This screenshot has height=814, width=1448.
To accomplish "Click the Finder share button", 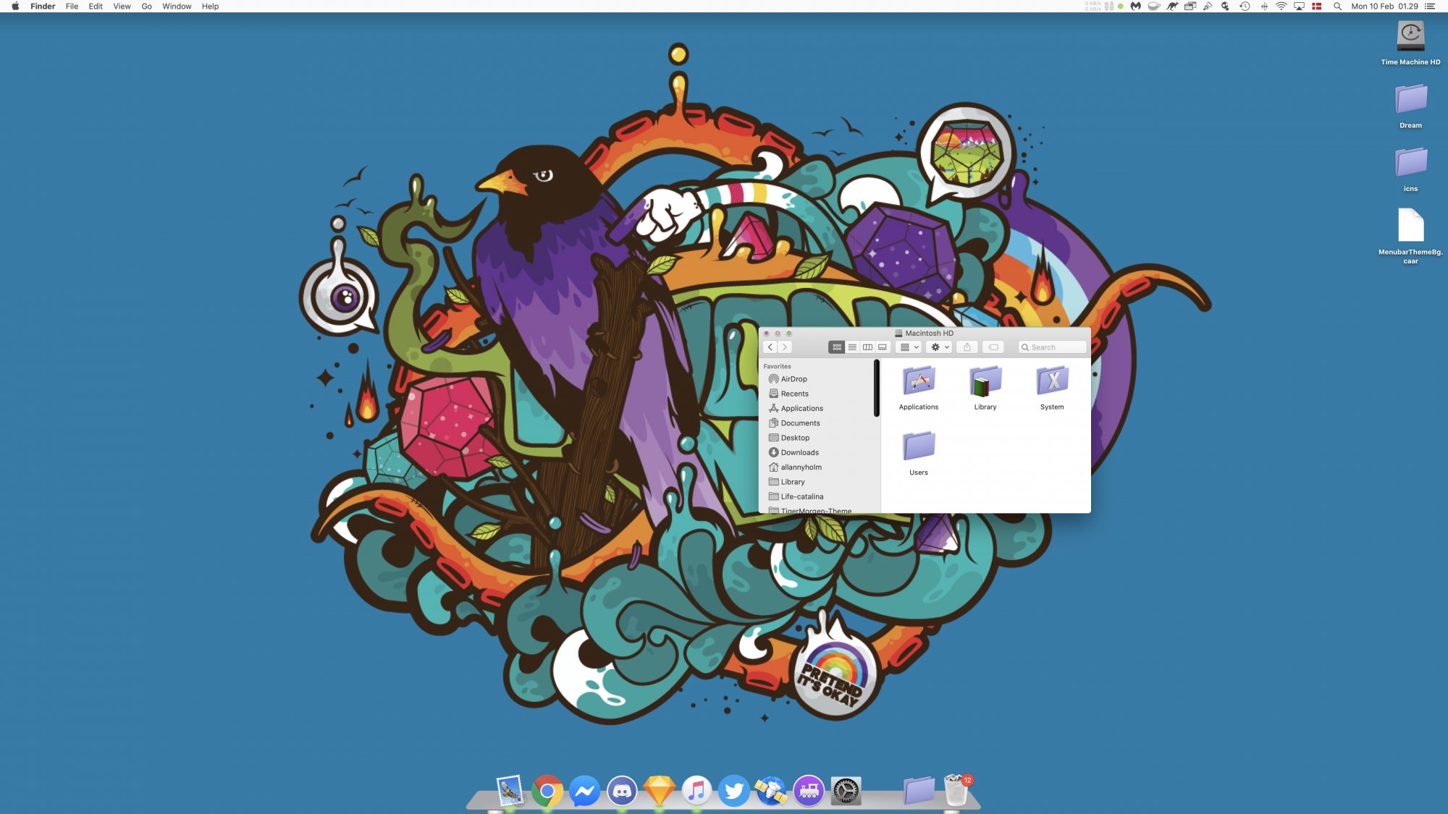I will click(x=967, y=347).
